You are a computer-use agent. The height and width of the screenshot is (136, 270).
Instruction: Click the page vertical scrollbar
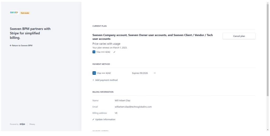pos(268,50)
